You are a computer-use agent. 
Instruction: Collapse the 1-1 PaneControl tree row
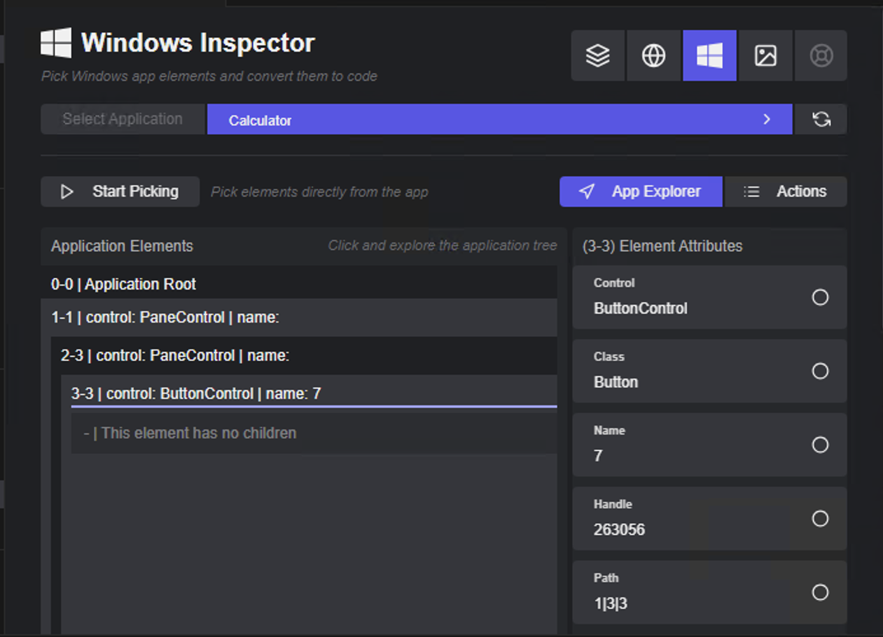point(299,317)
